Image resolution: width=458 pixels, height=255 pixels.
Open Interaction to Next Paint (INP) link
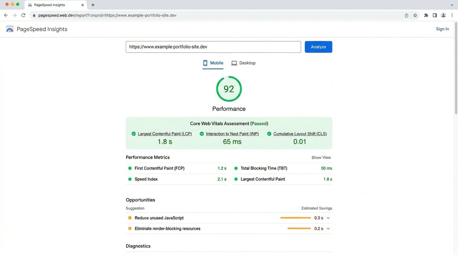[x=232, y=134]
